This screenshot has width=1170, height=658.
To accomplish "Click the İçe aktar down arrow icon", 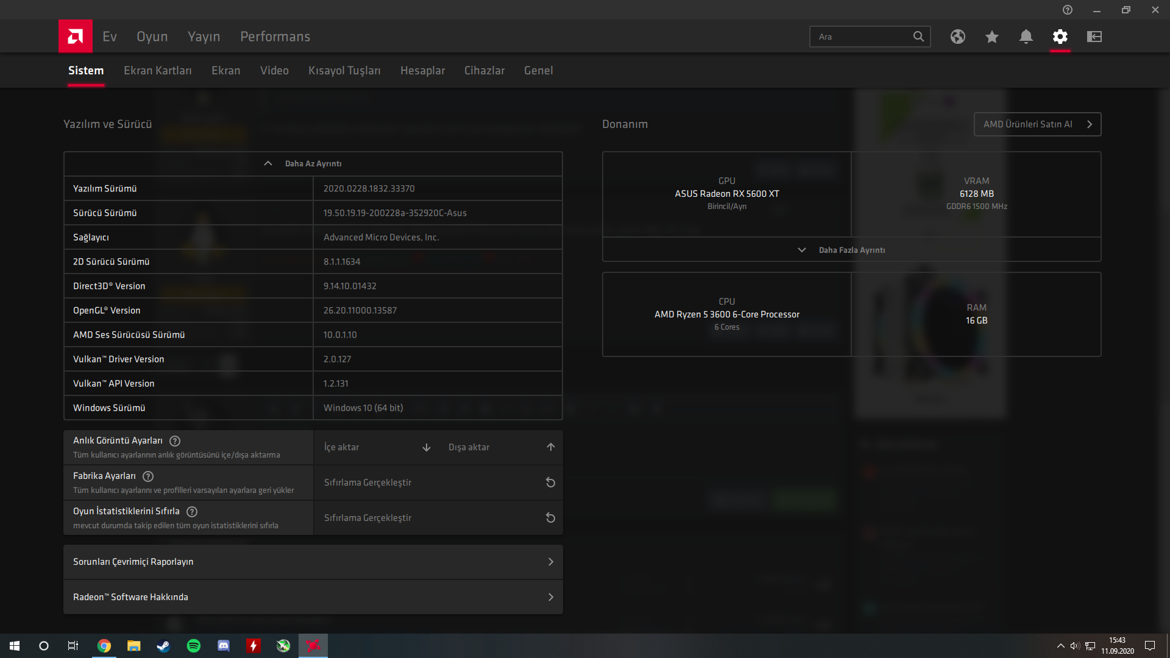I will click(427, 447).
